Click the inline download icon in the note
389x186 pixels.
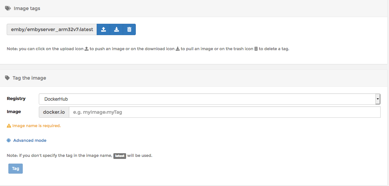coord(178,49)
